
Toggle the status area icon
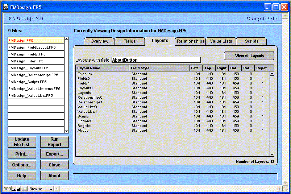pyautogui.click(x=24, y=189)
